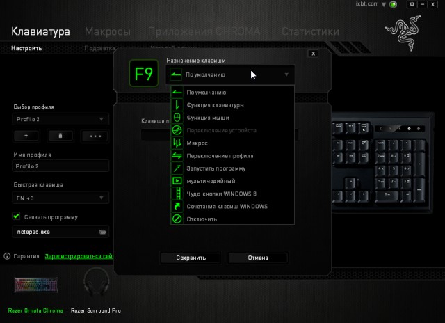Click the Windows shortcut arrow icon
Screen dimensions: 445x323
pyautogui.click(x=177, y=206)
